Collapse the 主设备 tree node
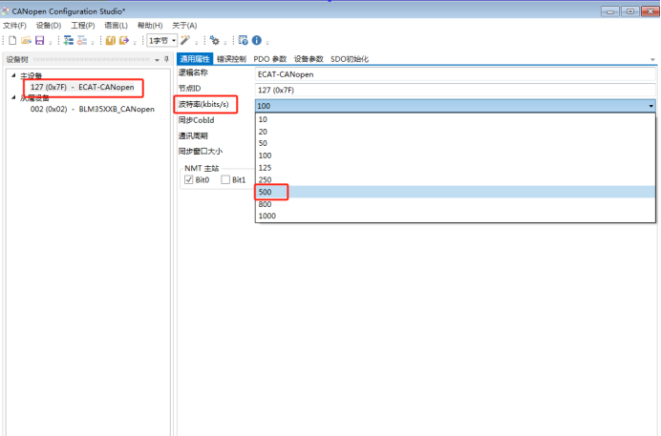Screen dimensions: 661x436 13,75
